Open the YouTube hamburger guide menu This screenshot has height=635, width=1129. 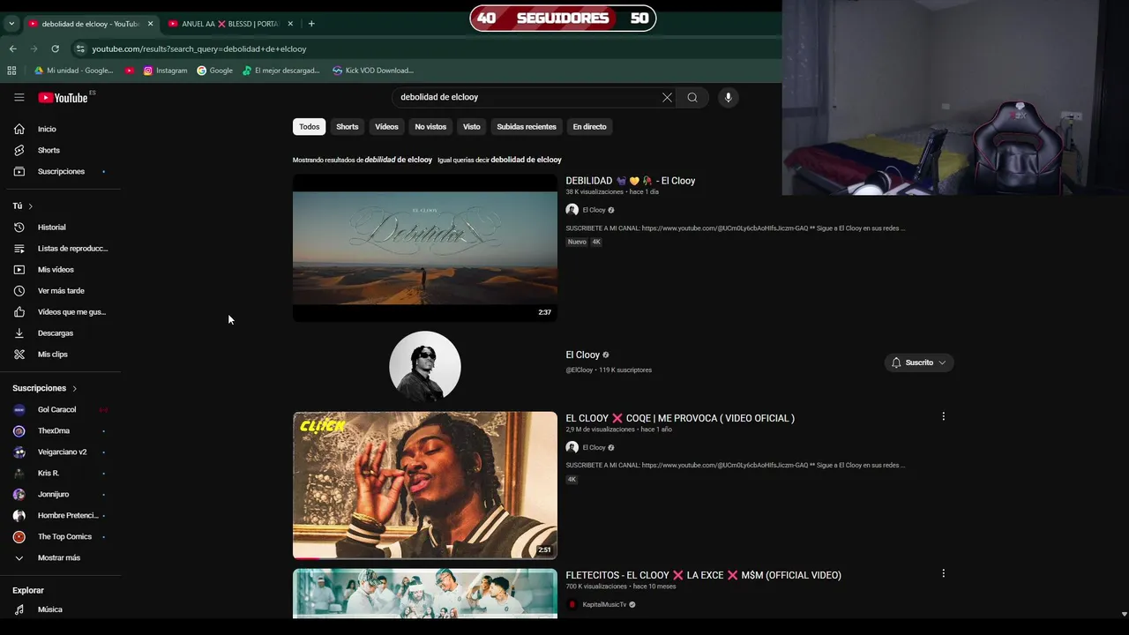[19, 97]
